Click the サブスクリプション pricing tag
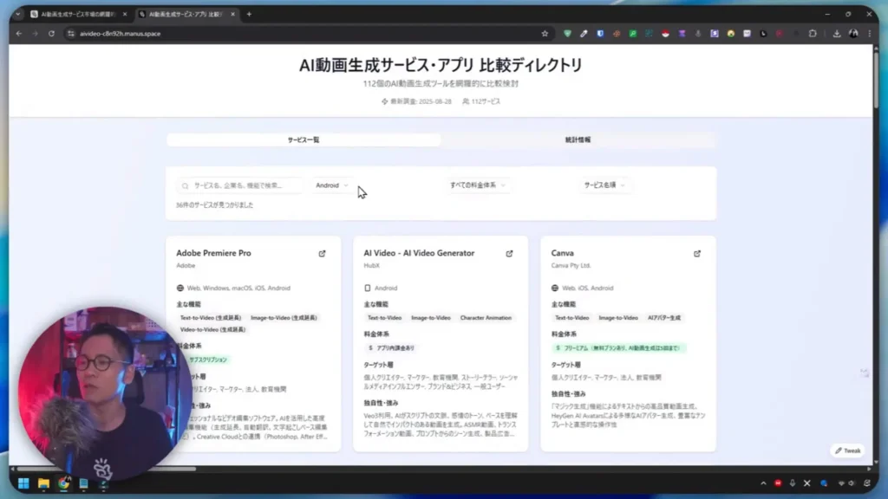888x499 pixels. 208,360
